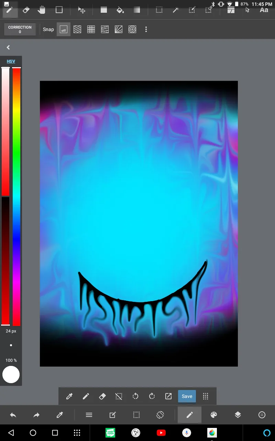Open the brush panel tab in bottom bar

(x=189, y=415)
